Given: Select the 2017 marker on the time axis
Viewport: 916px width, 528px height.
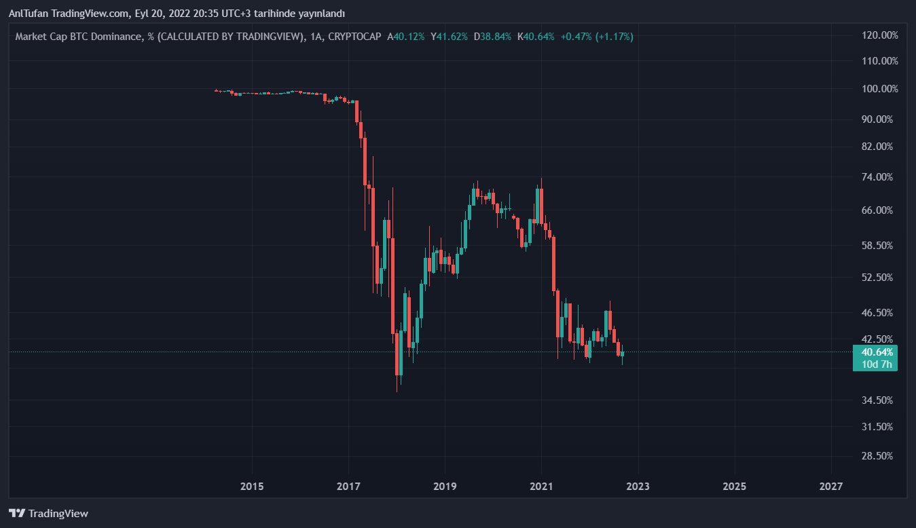Looking at the screenshot, I should point(348,487).
